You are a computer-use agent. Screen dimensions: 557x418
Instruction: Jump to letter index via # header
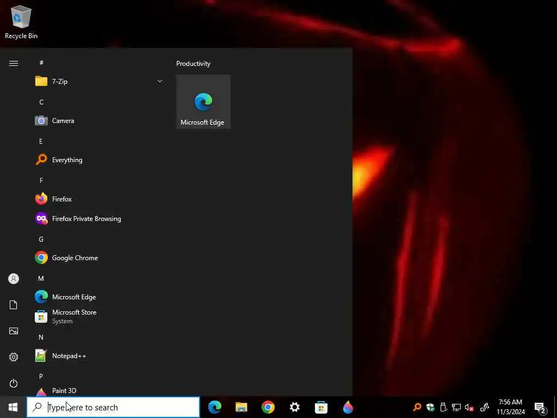coord(41,63)
